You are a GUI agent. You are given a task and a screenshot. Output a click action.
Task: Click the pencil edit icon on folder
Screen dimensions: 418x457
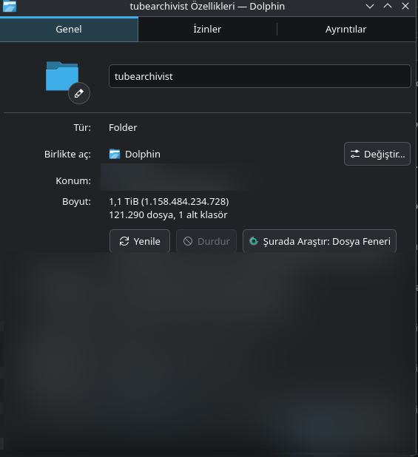coord(79,93)
